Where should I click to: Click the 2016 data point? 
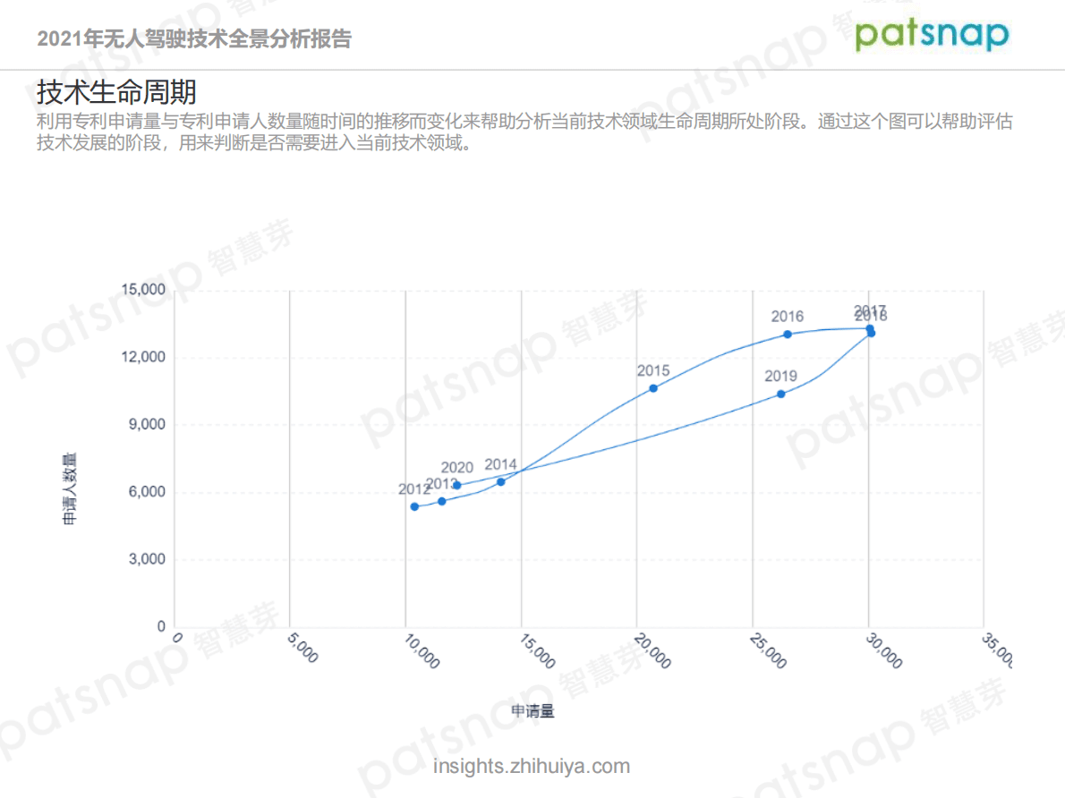(788, 335)
